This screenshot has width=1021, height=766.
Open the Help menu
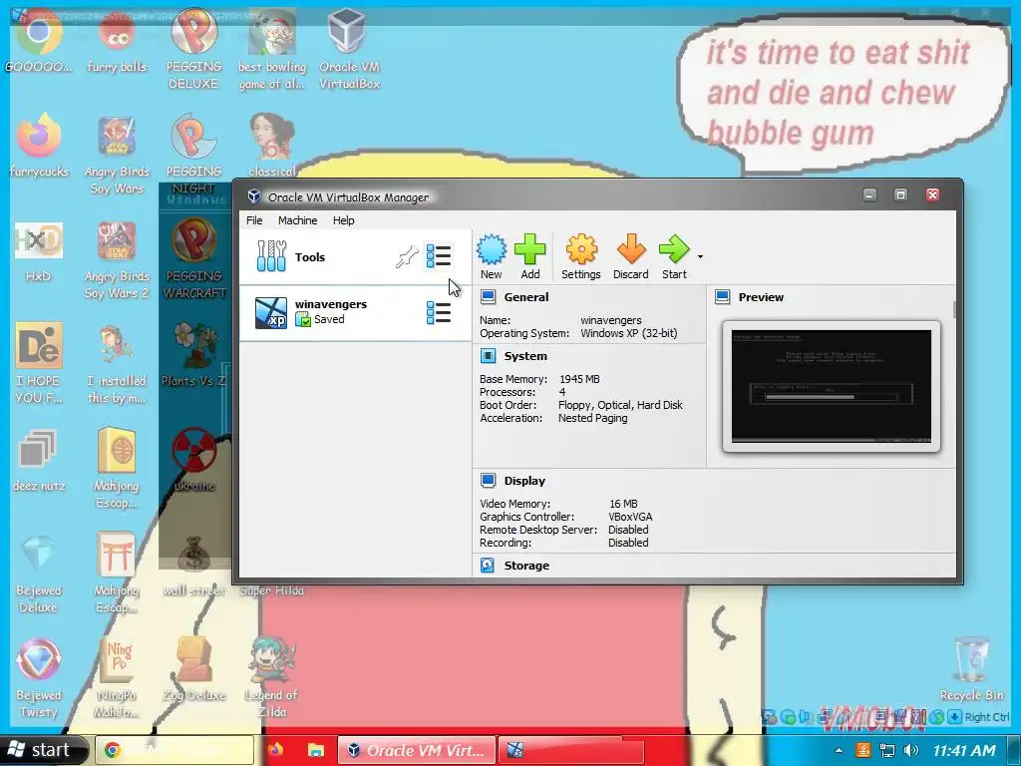click(x=344, y=220)
